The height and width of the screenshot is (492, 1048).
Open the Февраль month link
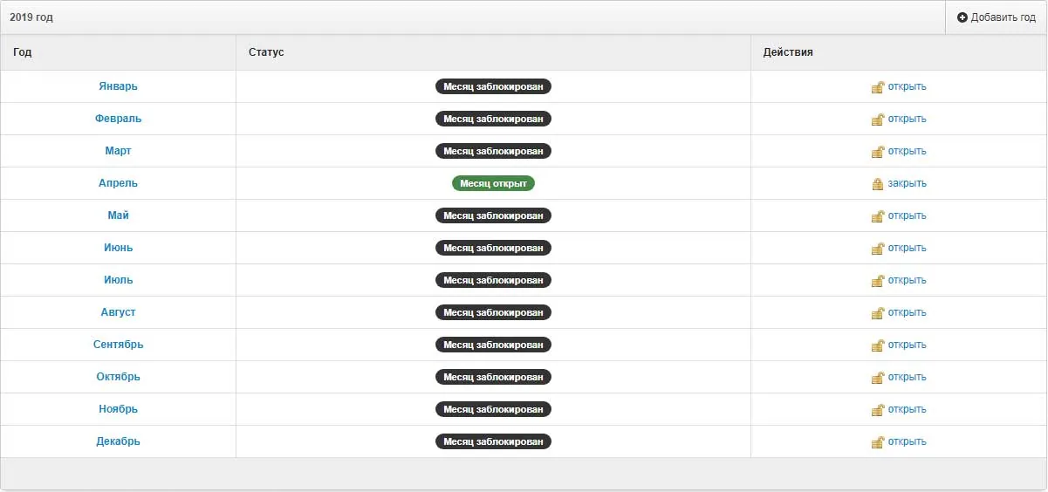[118, 119]
